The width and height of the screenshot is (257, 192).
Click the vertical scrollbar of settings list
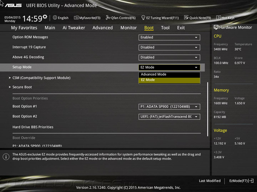pos(208,109)
